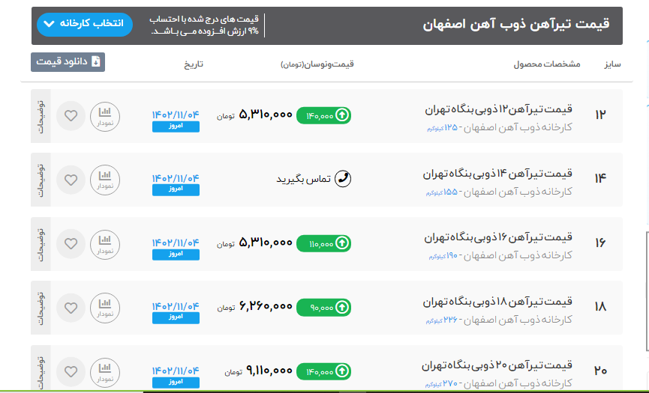Open chart icon for size 16 beam
This screenshot has height=393, width=649.
104,243
